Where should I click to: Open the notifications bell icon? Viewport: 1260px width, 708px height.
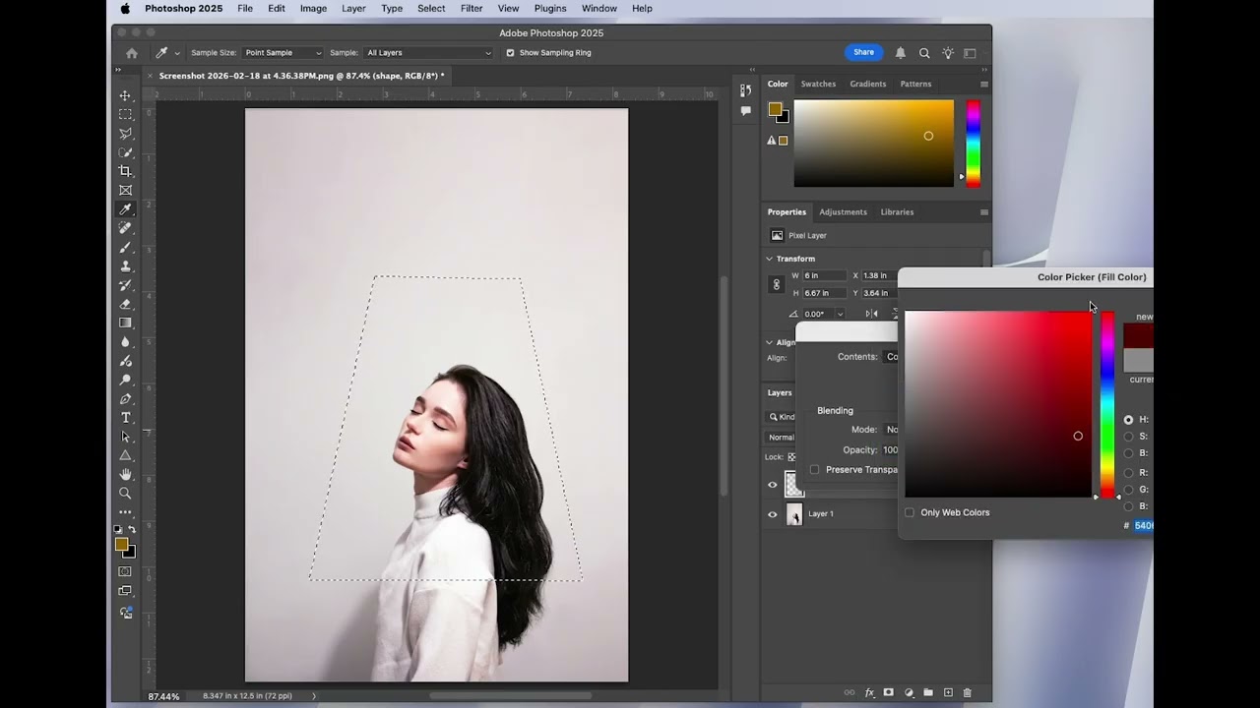tap(900, 53)
